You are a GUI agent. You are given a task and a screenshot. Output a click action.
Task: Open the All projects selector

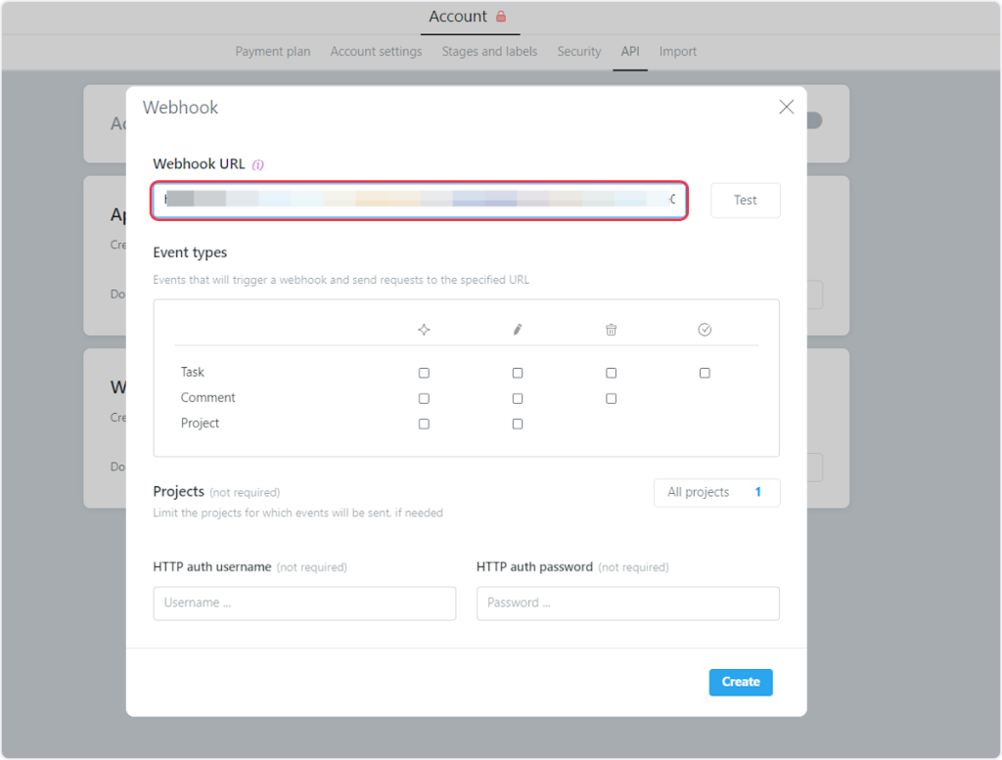pyautogui.click(x=716, y=493)
